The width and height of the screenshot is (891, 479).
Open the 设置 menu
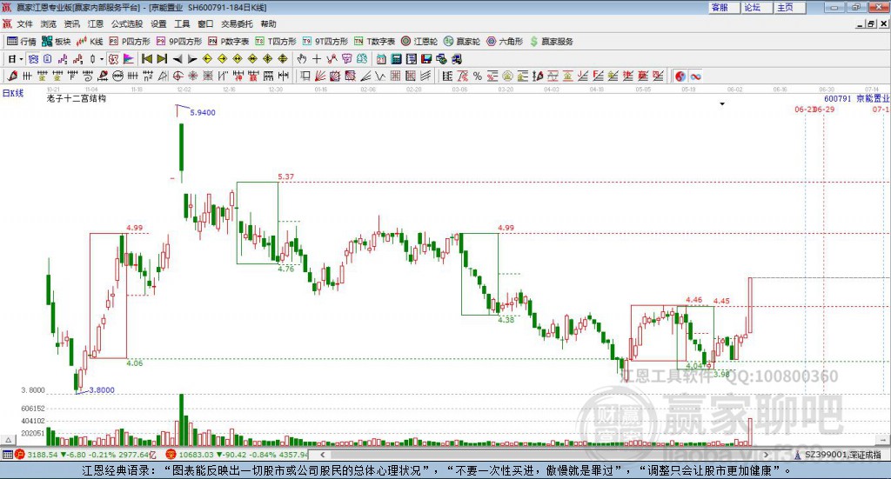(x=158, y=23)
